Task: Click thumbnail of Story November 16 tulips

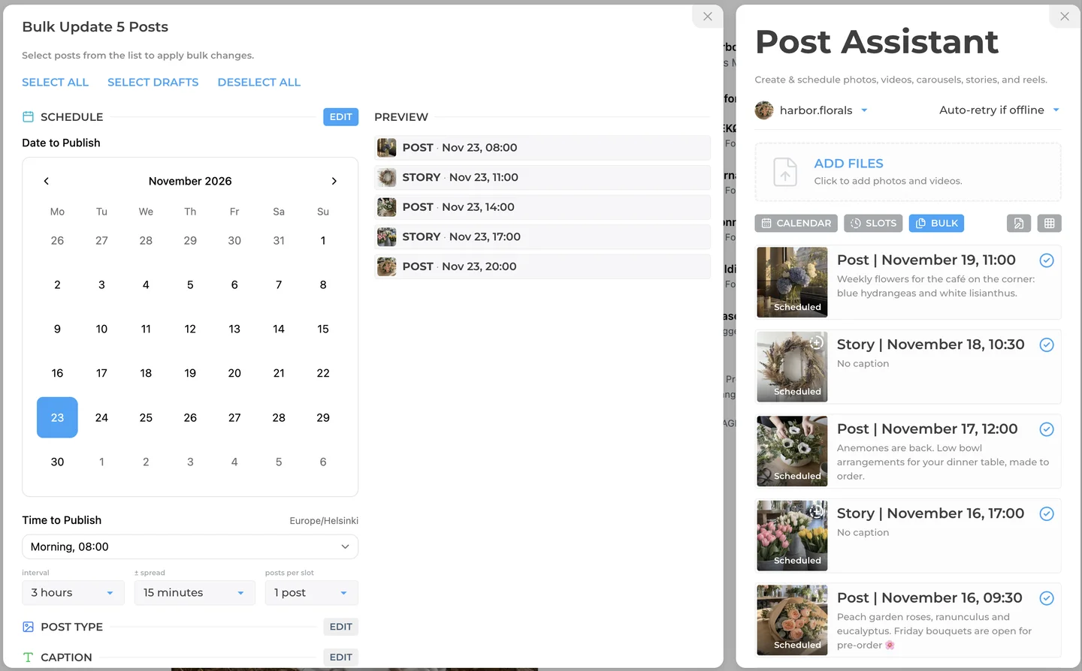Action: click(x=792, y=536)
